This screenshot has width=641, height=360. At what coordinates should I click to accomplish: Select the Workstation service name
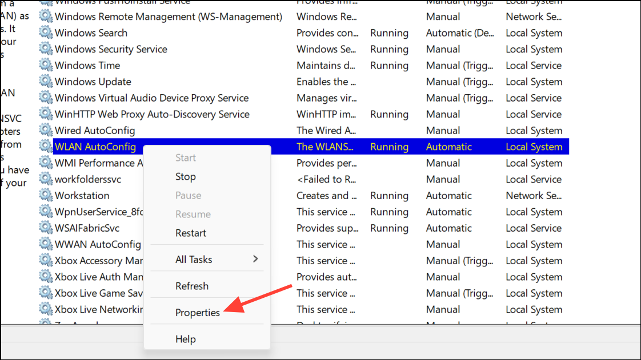82,196
